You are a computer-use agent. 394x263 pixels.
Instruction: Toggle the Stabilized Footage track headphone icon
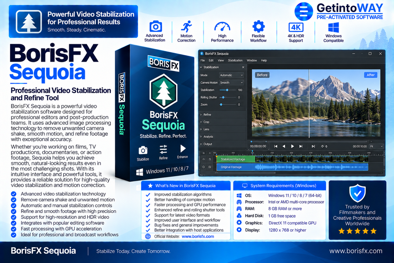tap(210, 159)
